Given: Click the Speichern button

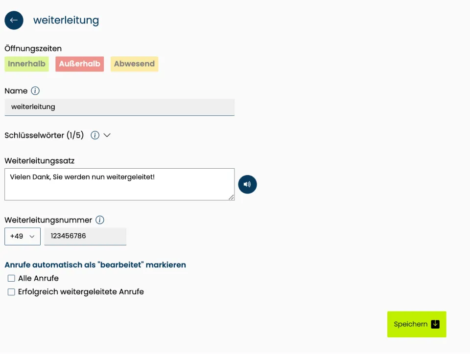Looking at the screenshot, I should (416, 324).
